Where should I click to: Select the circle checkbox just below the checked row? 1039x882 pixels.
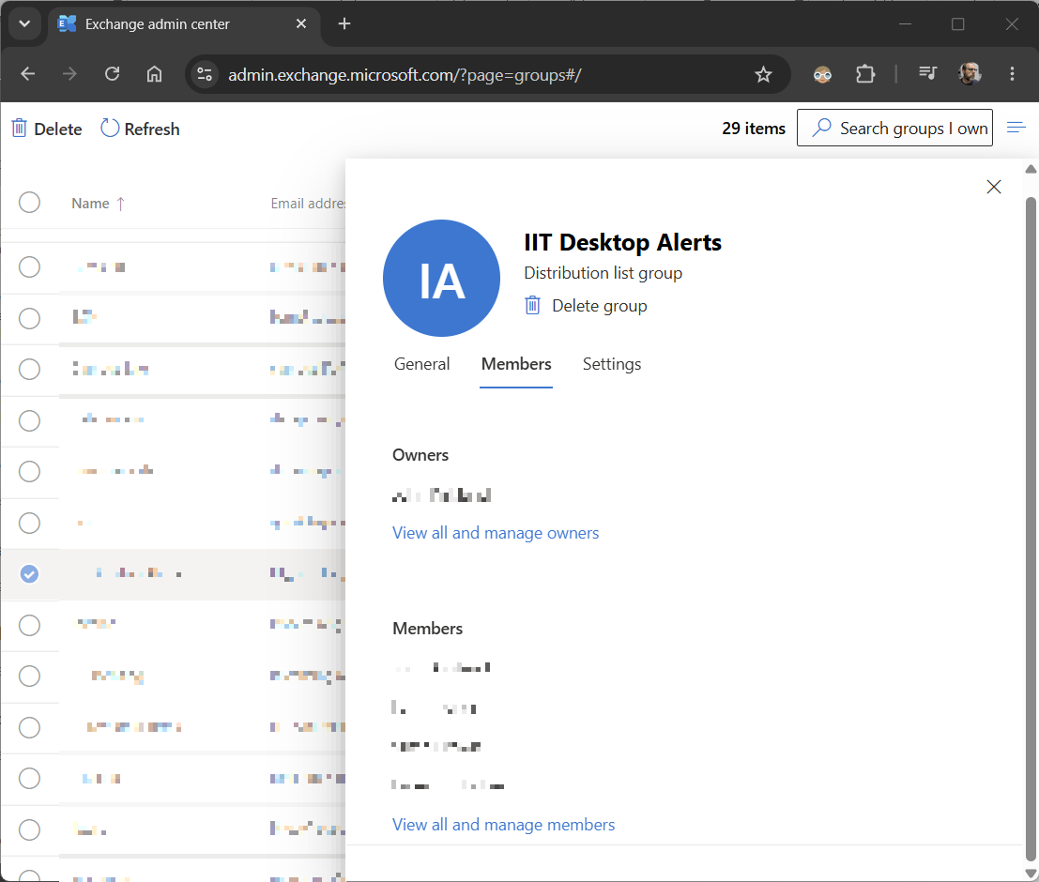[x=29, y=626]
